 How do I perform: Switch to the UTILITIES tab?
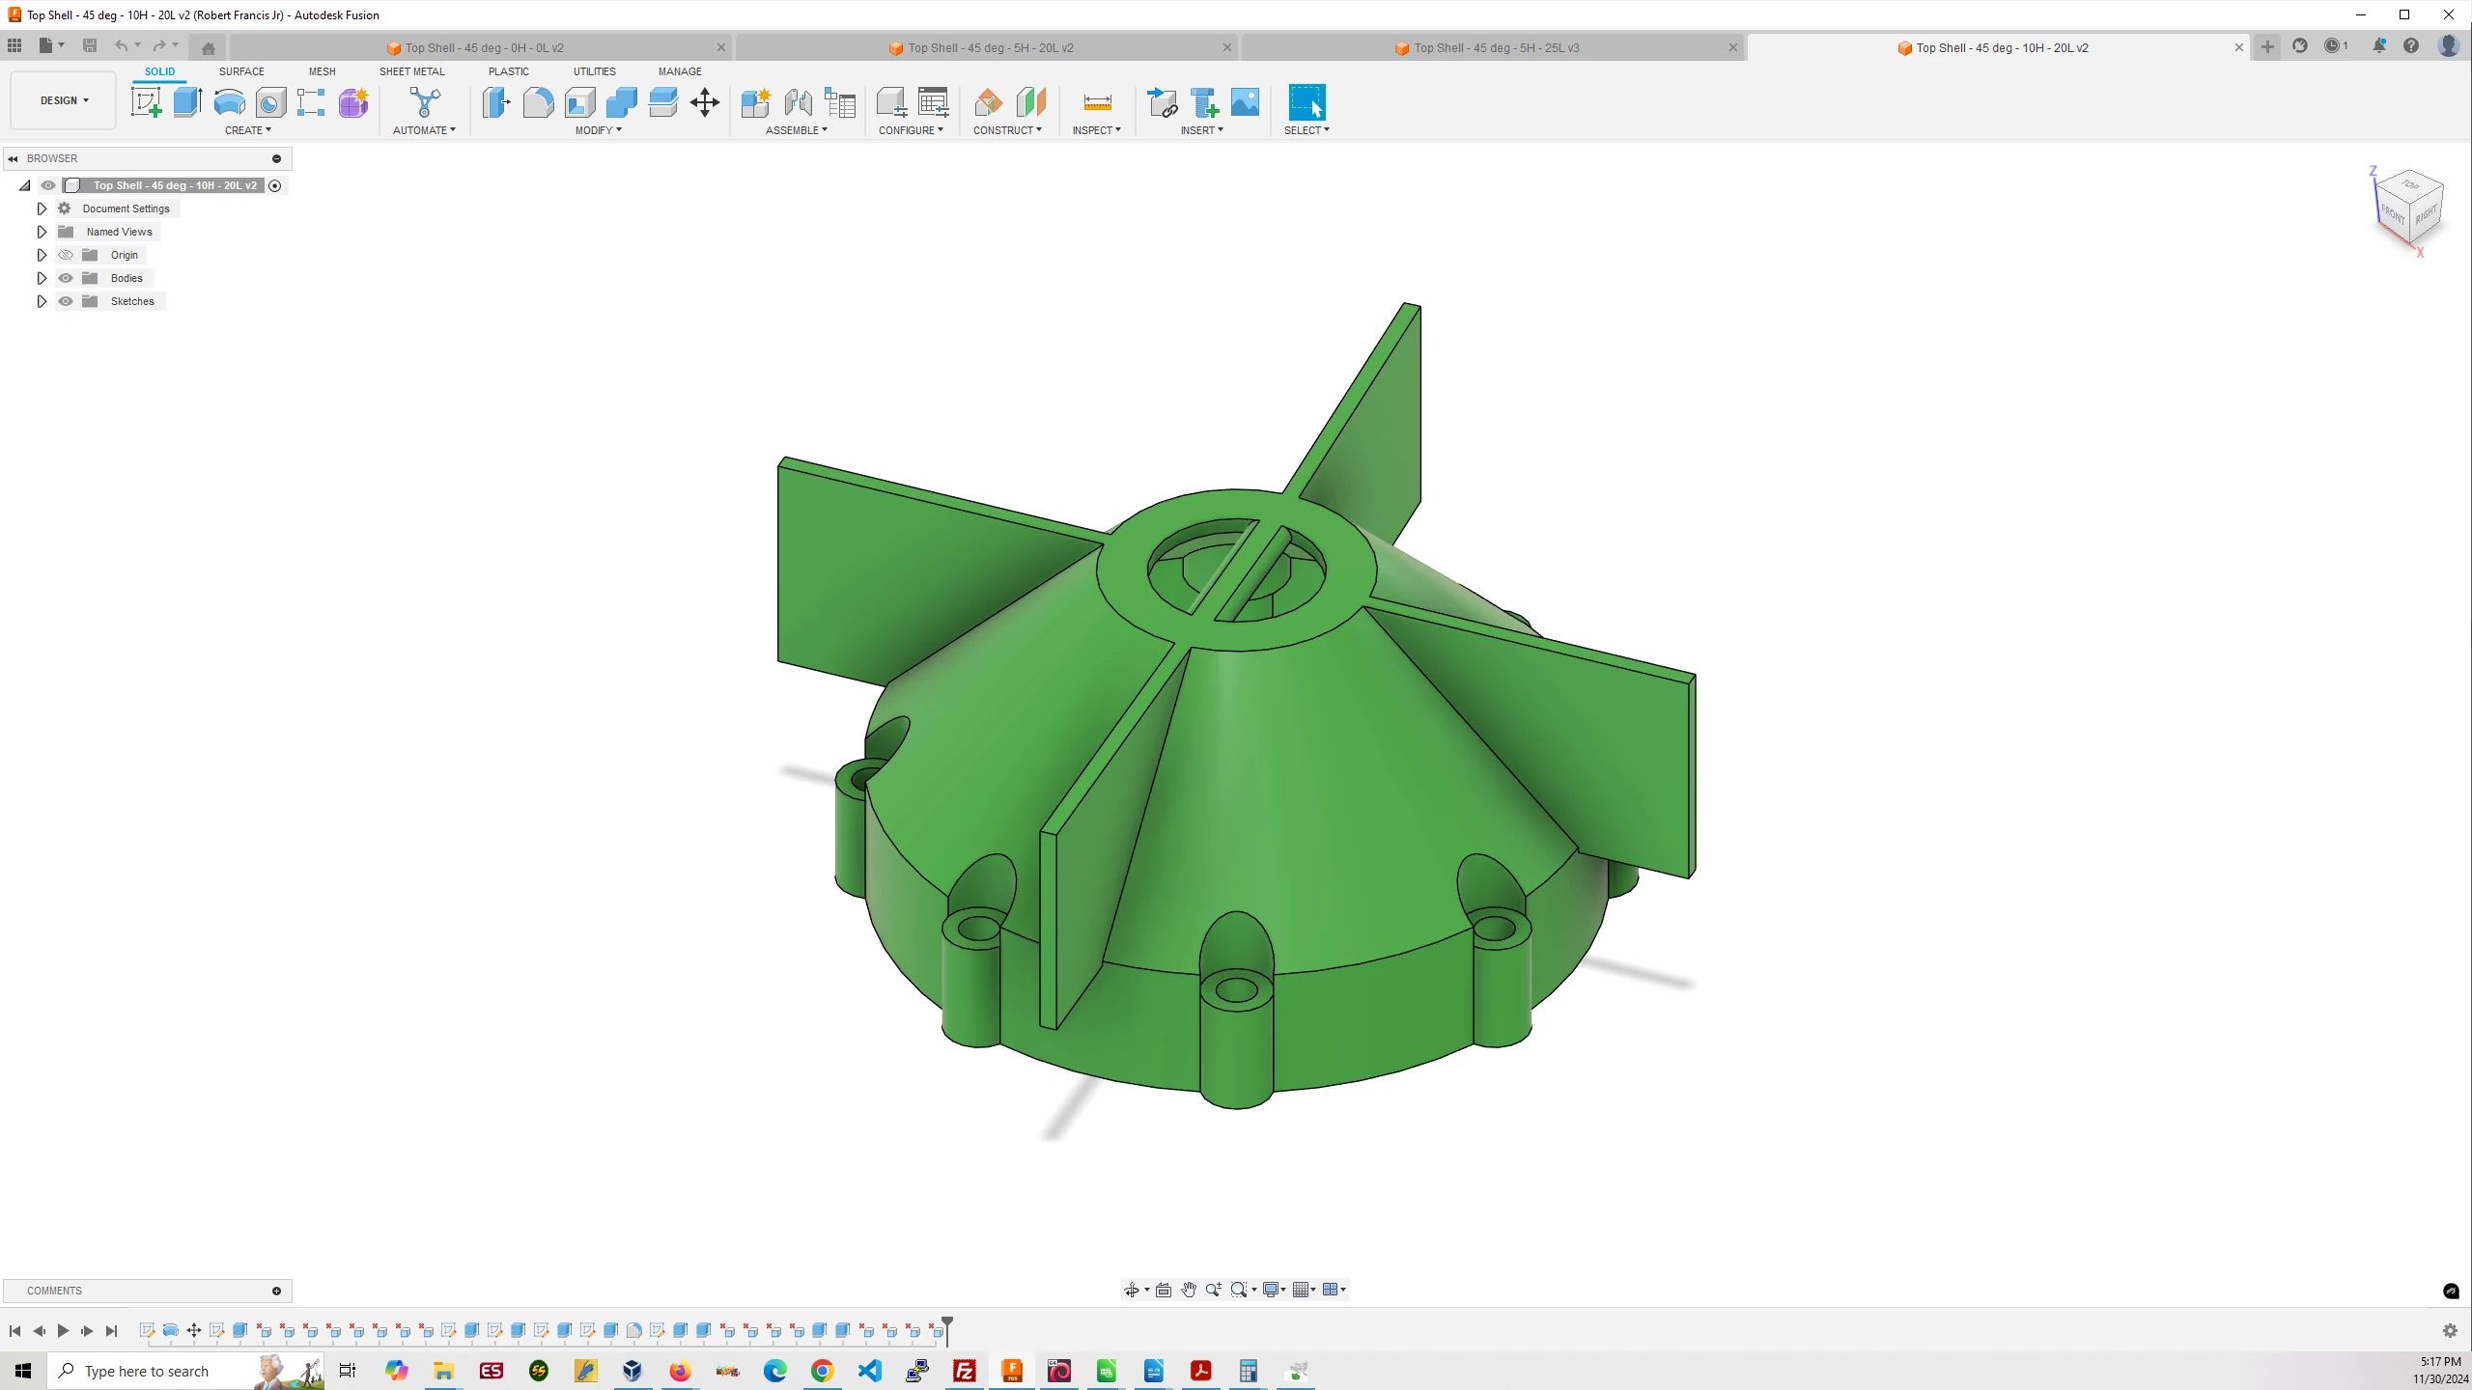595,71
